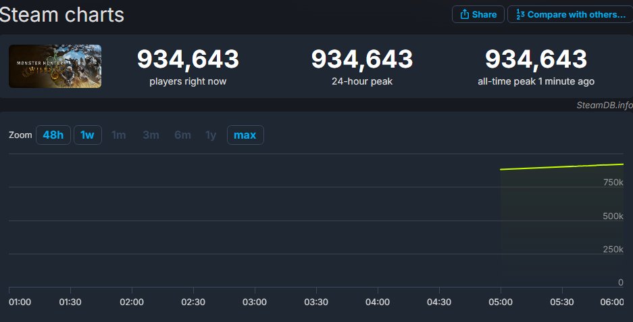
Task: Open Compare with others
Action: [x=570, y=15]
